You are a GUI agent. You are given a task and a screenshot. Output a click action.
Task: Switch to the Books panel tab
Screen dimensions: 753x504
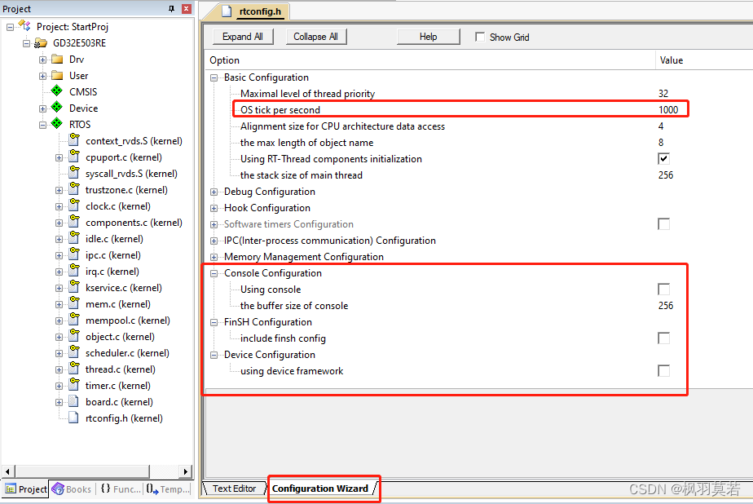[x=72, y=489]
